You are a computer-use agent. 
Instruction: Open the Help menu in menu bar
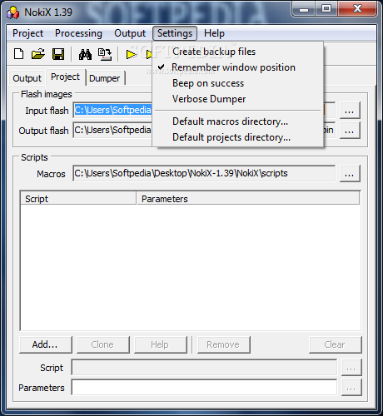coord(214,33)
